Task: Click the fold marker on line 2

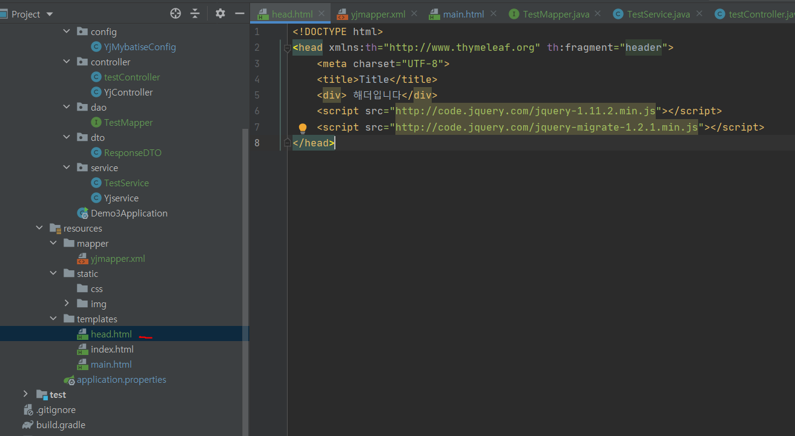Action: [x=287, y=48]
